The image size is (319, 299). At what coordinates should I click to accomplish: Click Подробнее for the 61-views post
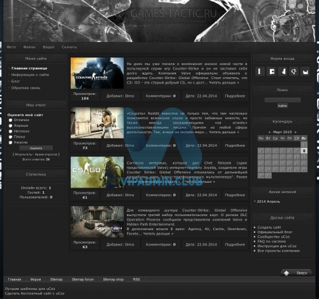235,195
